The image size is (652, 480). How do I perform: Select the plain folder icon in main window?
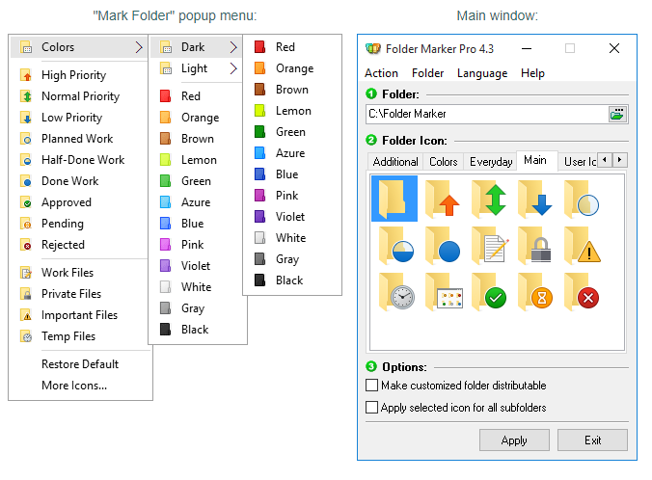(x=394, y=199)
